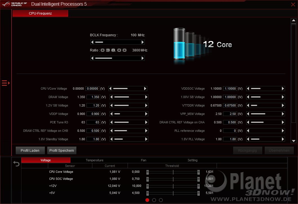Click the scrollbar down arrow
Viewport: 298px width, 204px height.
click(293, 141)
